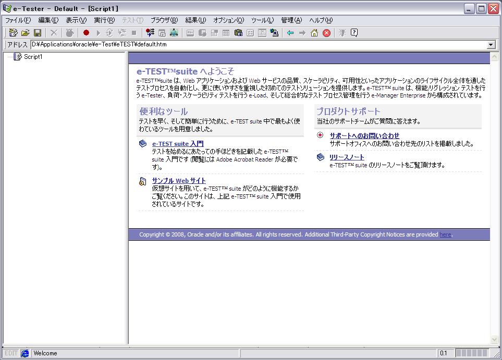Click the Abc text test icon

(x=190, y=33)
